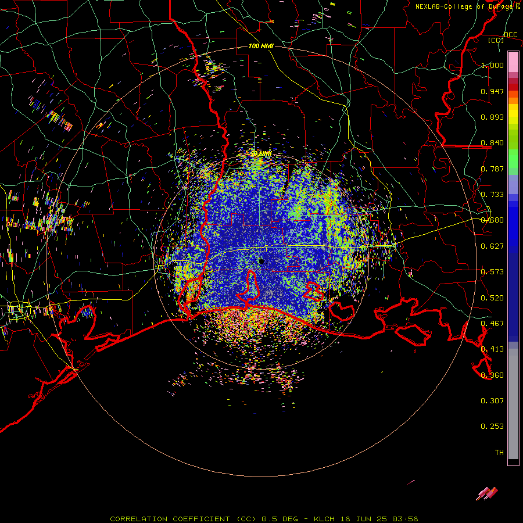Click the [CC] units label

click(496, 40)
